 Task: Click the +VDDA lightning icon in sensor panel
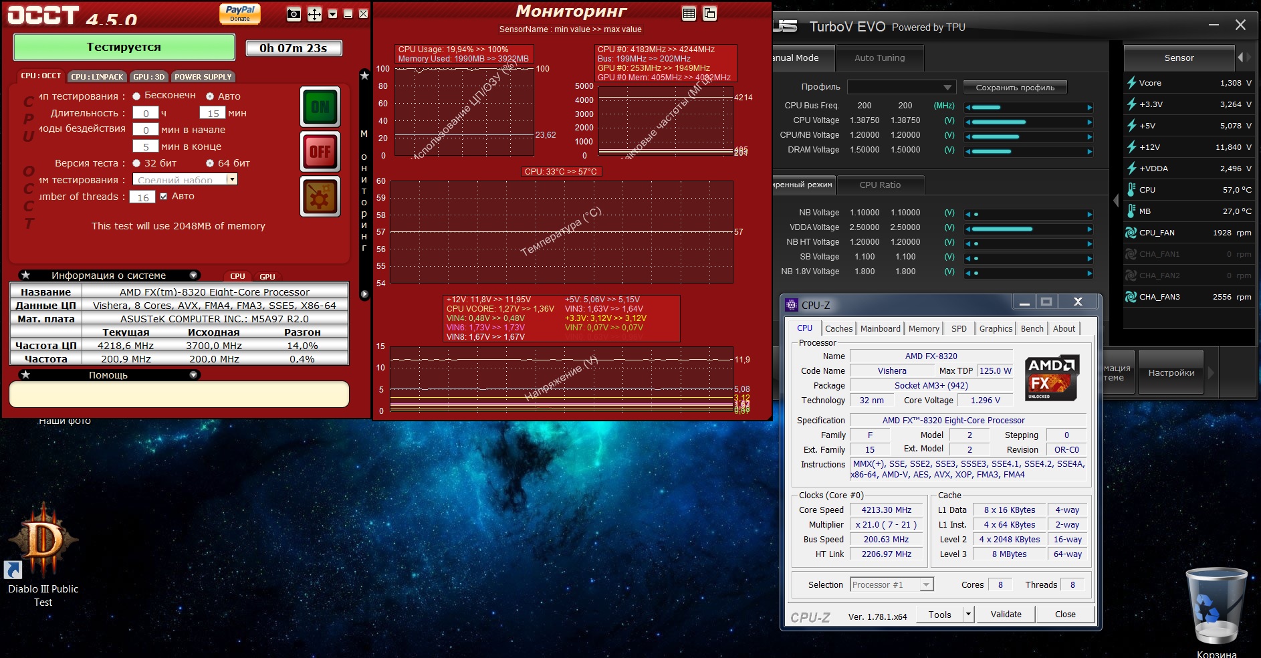pyautogui.click(x=1131, y=169)
